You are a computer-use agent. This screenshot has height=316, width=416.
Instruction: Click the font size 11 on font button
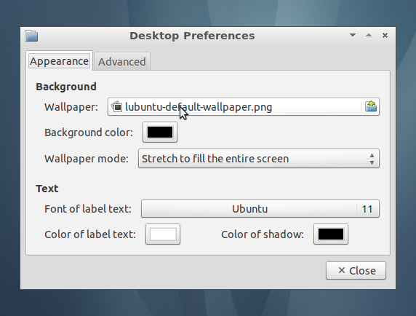tap(367, 209)
